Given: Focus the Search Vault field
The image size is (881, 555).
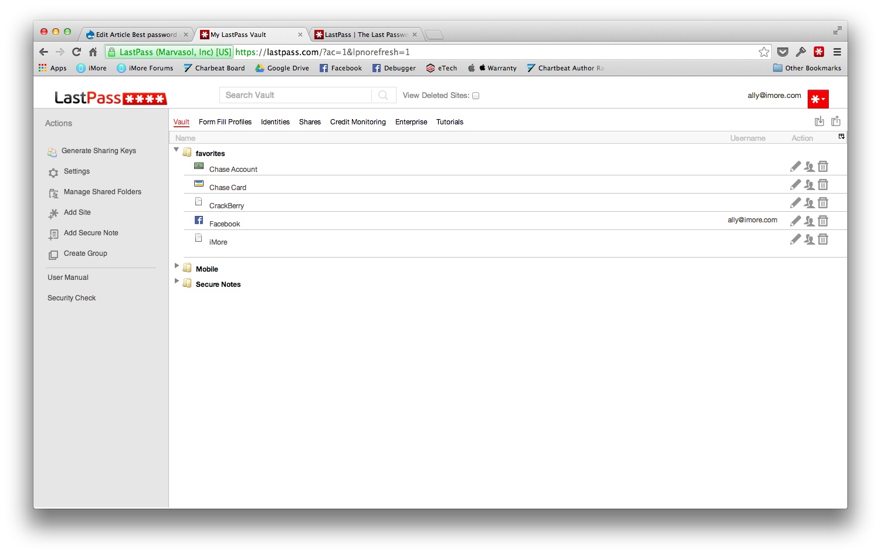Looking at the screenshot, I should (x=296, y=95).
